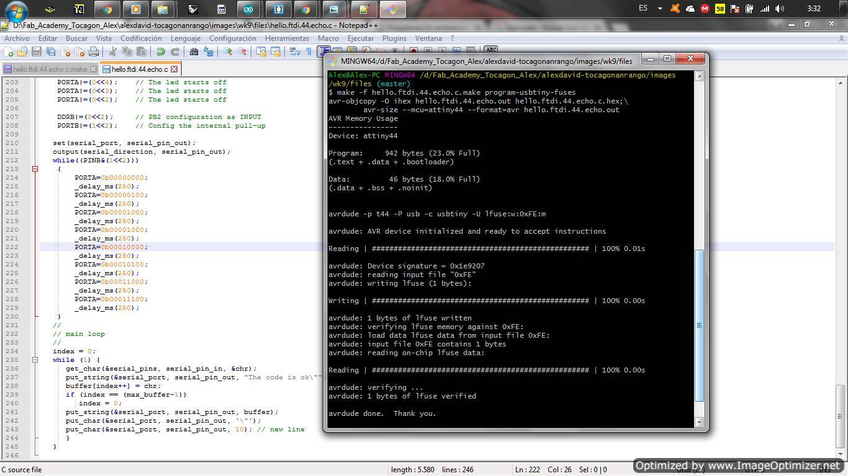Click the ES language indicator

point(643,9)
